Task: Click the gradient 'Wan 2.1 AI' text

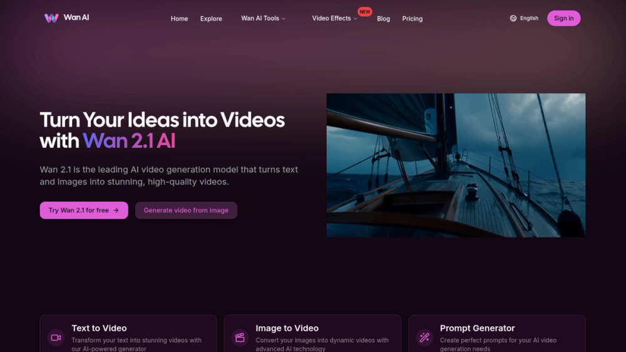Action: [x=129, y=141]
